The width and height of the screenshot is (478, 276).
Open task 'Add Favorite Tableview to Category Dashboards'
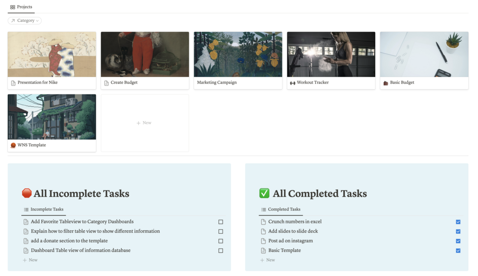(x=82, y=222)
